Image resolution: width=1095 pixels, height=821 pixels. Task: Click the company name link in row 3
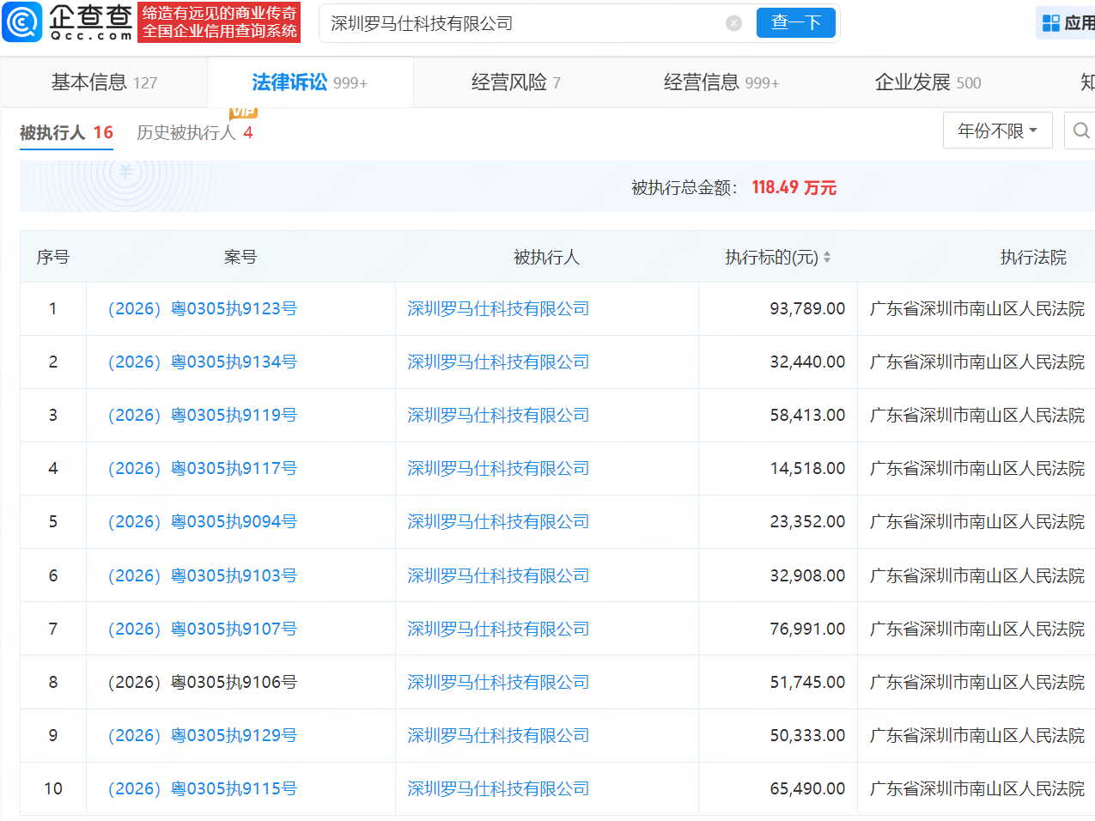click(498, 415)
